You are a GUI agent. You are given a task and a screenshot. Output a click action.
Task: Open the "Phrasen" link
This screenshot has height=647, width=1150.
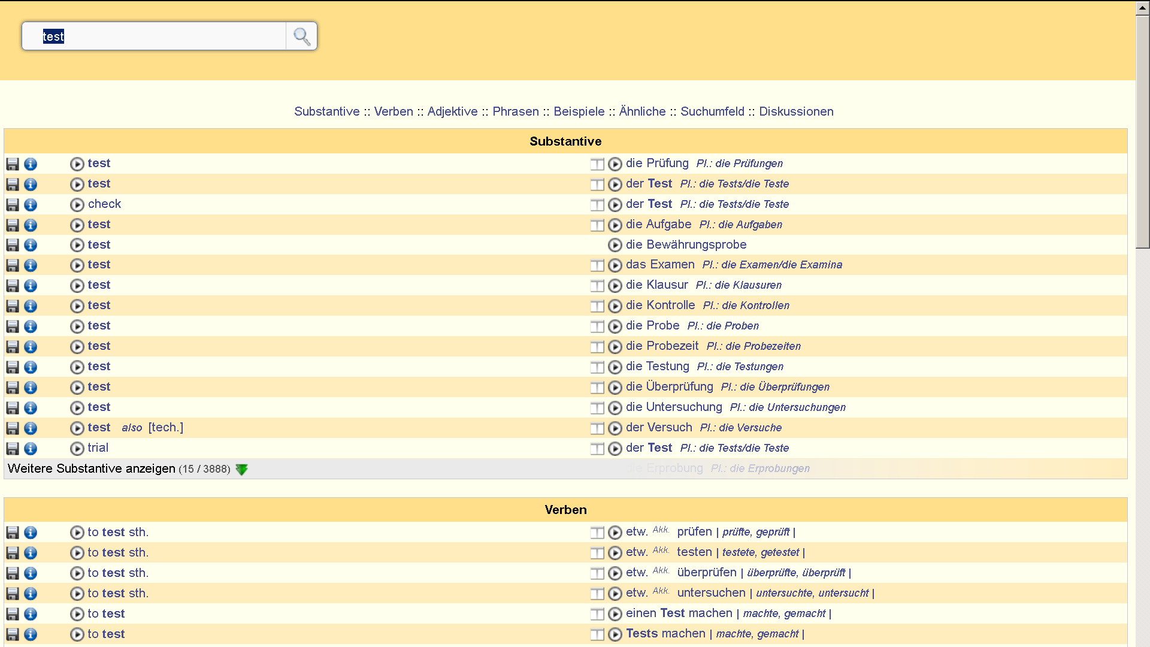(516, 111)
